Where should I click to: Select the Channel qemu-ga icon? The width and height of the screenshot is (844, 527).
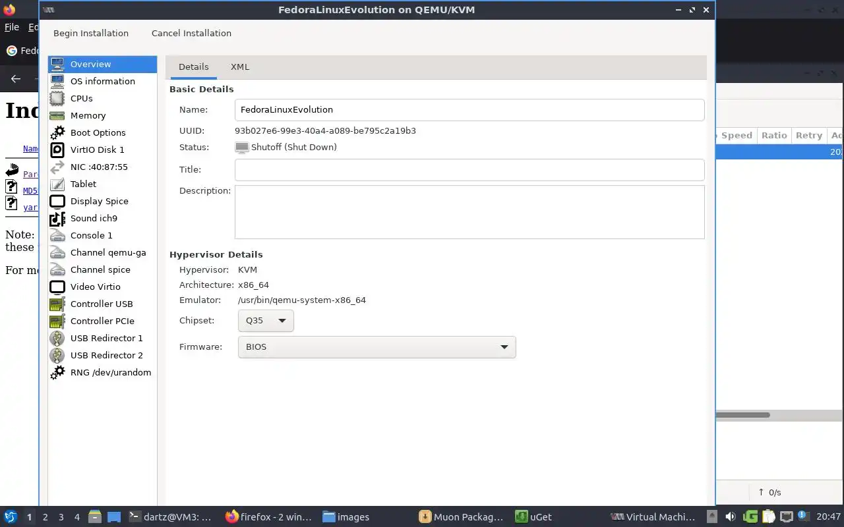[57, 252]
